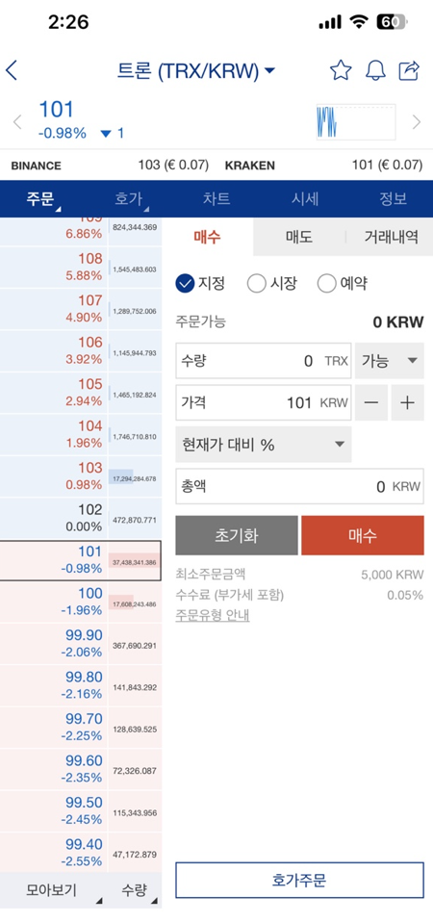Tap the red 매수 buy button

pyautogui.click(x=363, y=536)
